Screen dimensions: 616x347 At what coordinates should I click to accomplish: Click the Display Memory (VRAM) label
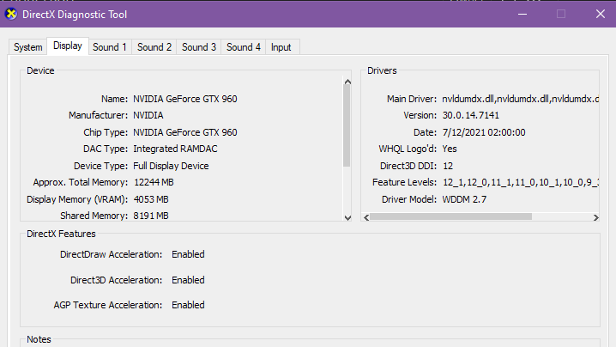[x=77, y=199]
